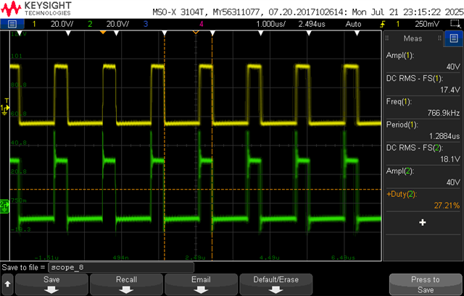Open the Meas sidebar menu icon
Viewport: 464px width, 296px height.
click(454, 38)
